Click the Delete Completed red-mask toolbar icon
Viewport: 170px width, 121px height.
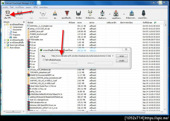(x=67, y=13)
